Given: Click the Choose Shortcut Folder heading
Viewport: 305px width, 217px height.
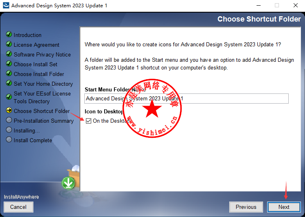Looking at the screenshot, I should tap(259, 19).
